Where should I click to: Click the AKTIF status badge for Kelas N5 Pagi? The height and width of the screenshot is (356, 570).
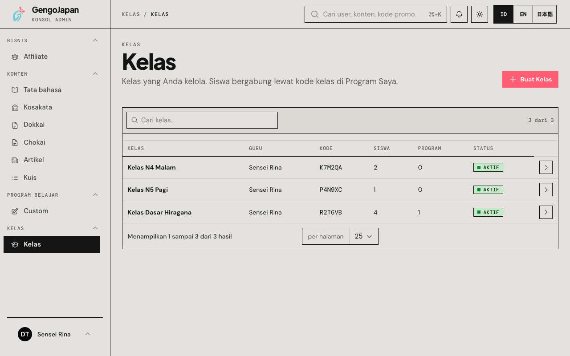point(488,190)
